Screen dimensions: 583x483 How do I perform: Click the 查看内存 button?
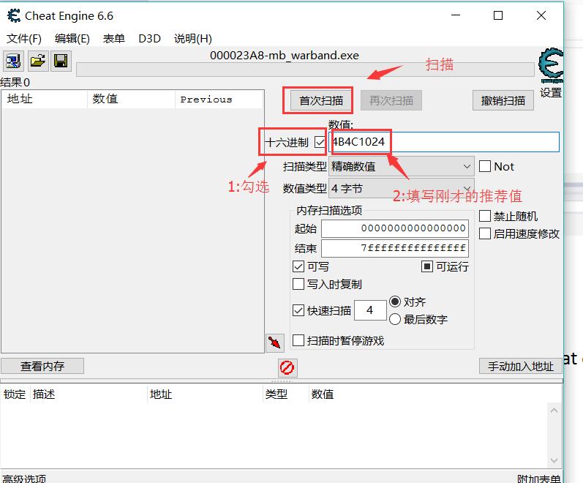[42, 366]
